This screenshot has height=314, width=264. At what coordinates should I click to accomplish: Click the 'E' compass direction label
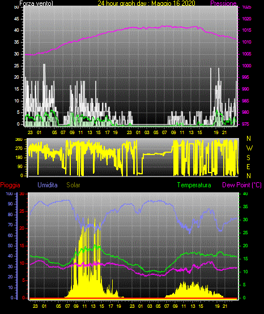[x=248, y=166]
